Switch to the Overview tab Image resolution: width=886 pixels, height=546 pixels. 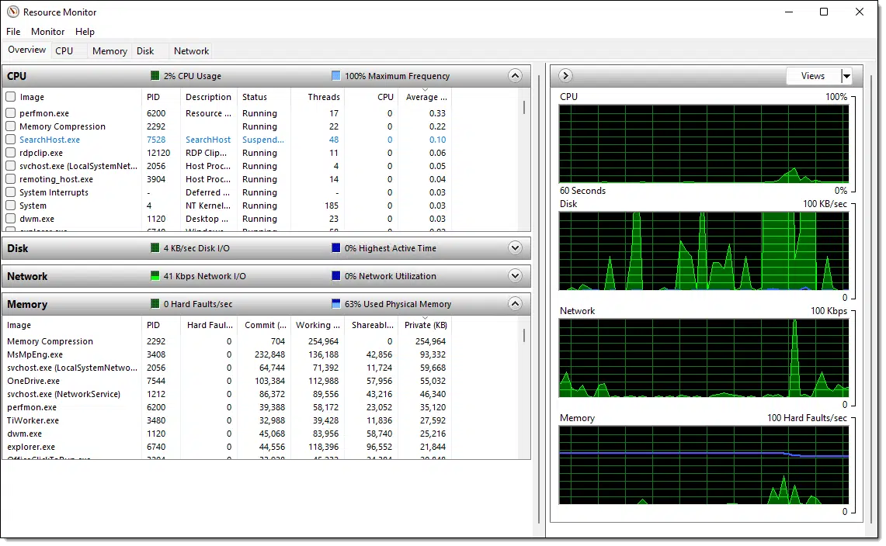click(26, 50)
